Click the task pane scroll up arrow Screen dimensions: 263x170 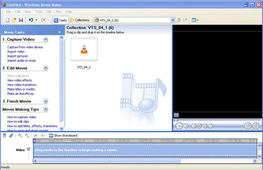point(61,38)
